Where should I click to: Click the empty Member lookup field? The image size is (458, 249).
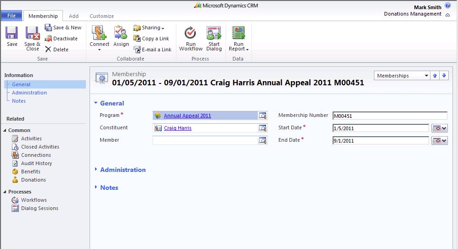coord(205,140)
